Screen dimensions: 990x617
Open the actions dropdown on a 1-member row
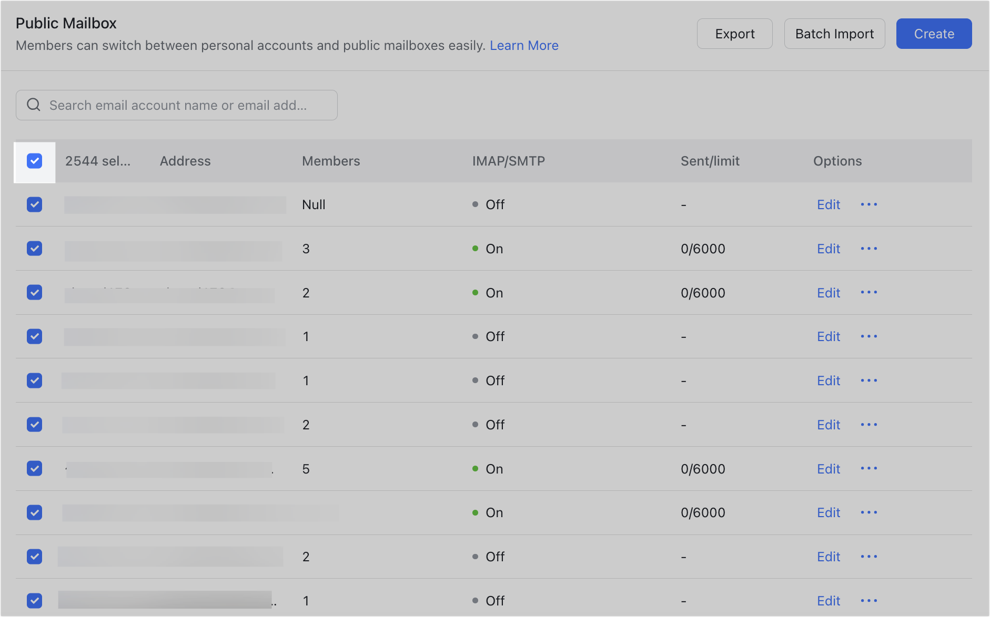coord(868,336)
